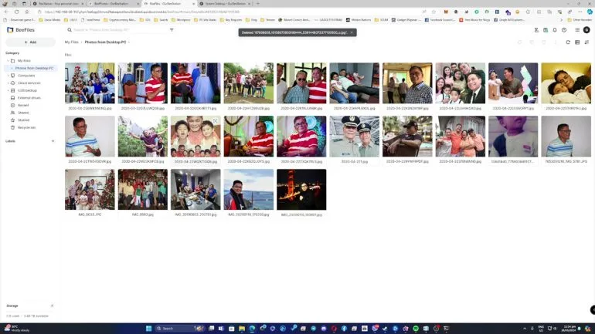595x334 pixels.
Task: Open Cloud services in the sidebar
Action: tap(29, 83)
